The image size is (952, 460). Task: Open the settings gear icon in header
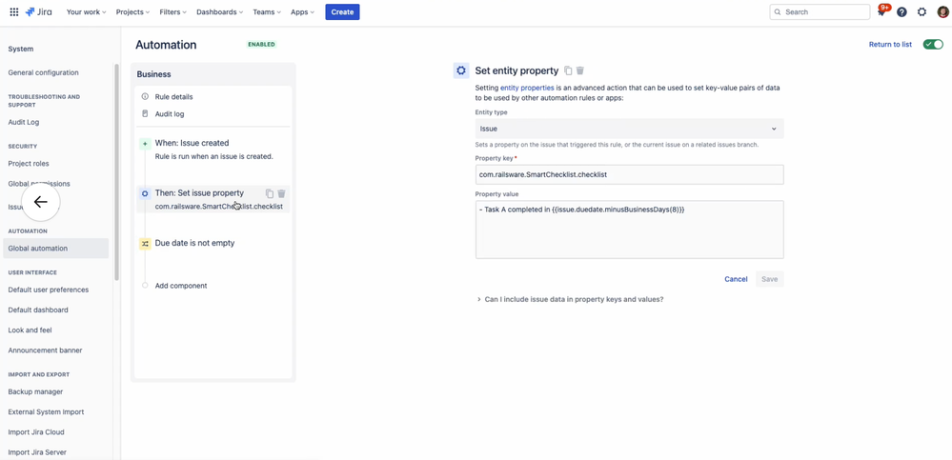(922, 11)
